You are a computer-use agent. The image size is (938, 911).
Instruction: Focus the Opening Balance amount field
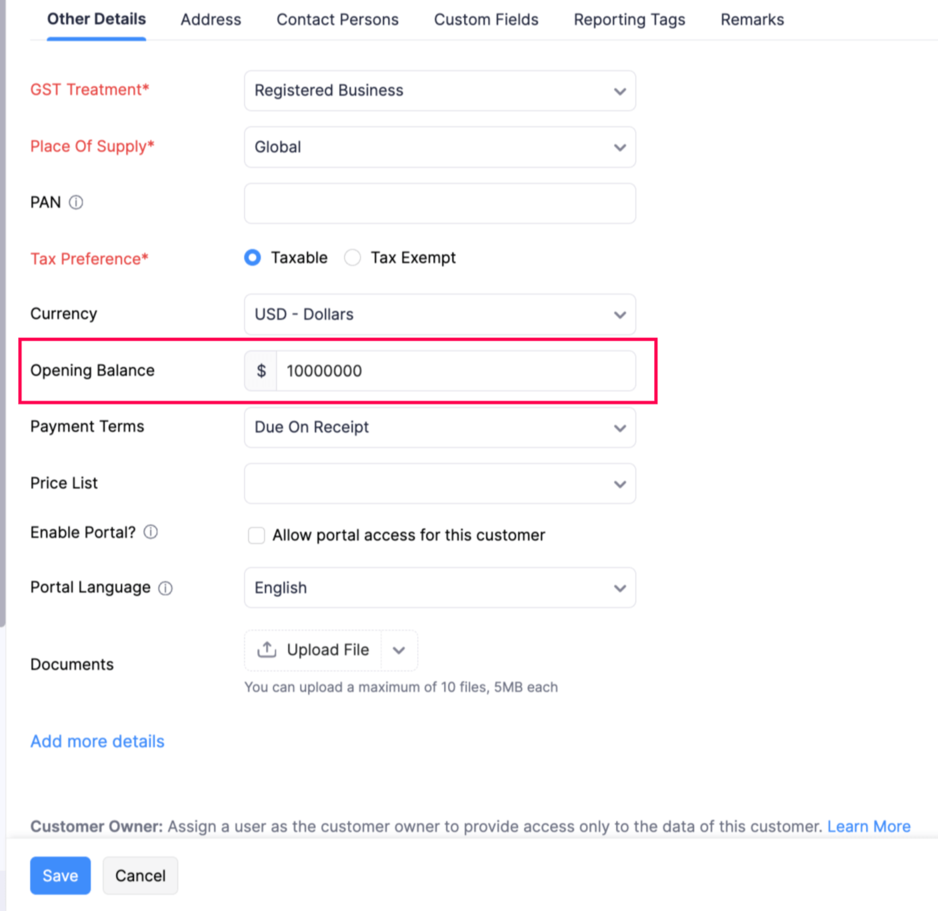pos(455,371)
